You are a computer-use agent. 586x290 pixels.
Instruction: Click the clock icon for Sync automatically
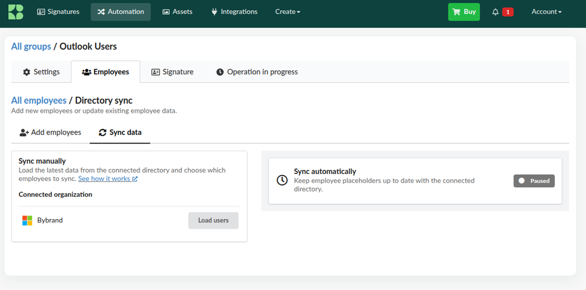click(x=282, y=180)
